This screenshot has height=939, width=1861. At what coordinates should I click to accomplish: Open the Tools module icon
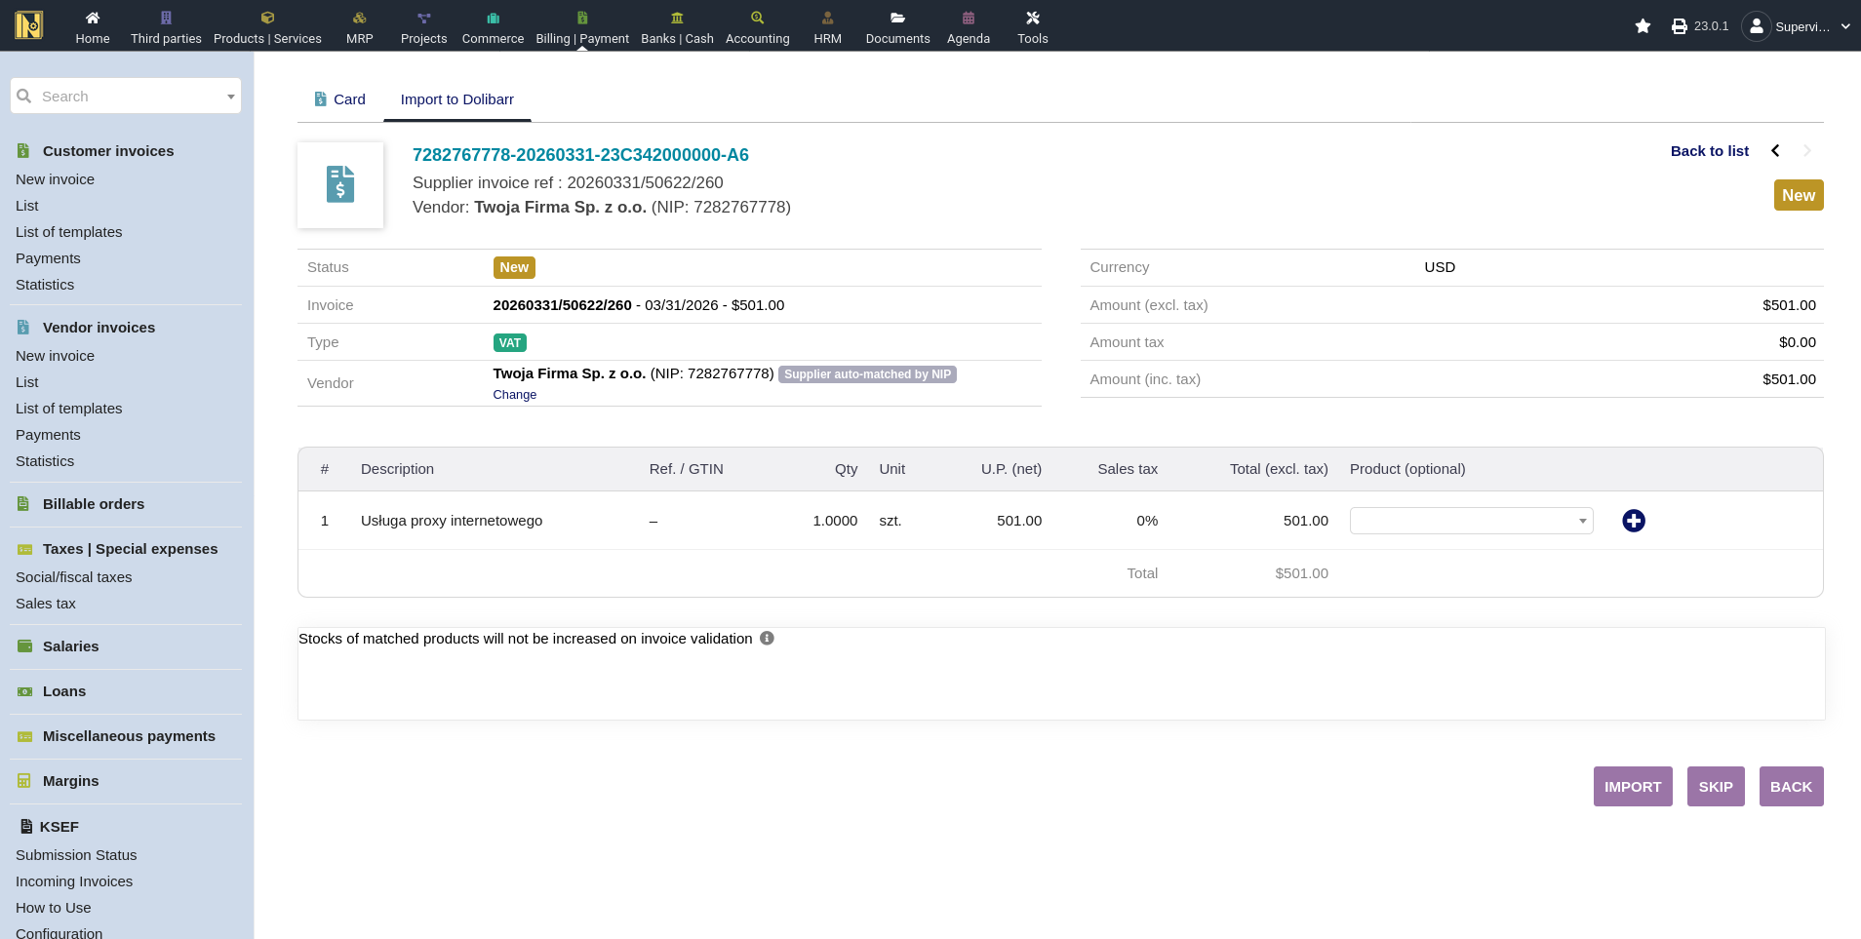(1032, 19)
